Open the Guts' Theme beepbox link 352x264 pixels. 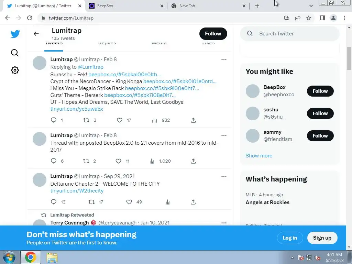point(140,95)
